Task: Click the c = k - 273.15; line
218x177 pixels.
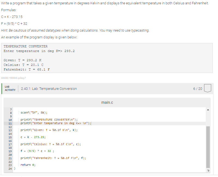Action: click(x=33, y=137)
